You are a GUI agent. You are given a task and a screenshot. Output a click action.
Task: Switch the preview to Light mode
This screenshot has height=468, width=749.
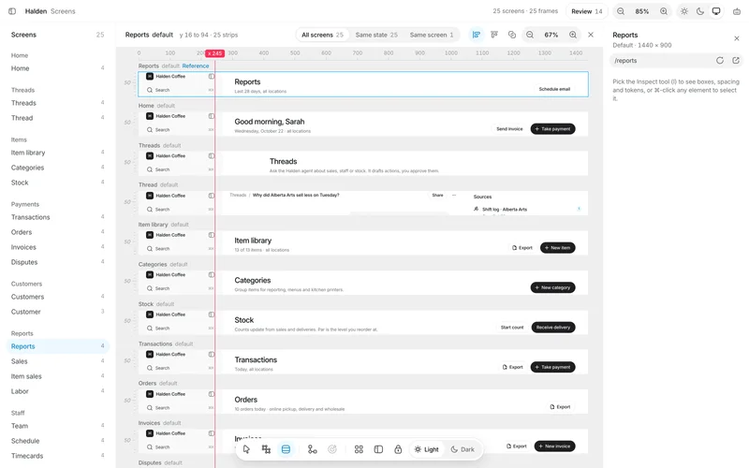(427, 449)
